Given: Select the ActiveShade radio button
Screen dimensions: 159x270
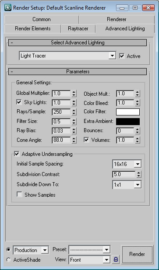Looking at the screenshot, I should pos(8,259).
